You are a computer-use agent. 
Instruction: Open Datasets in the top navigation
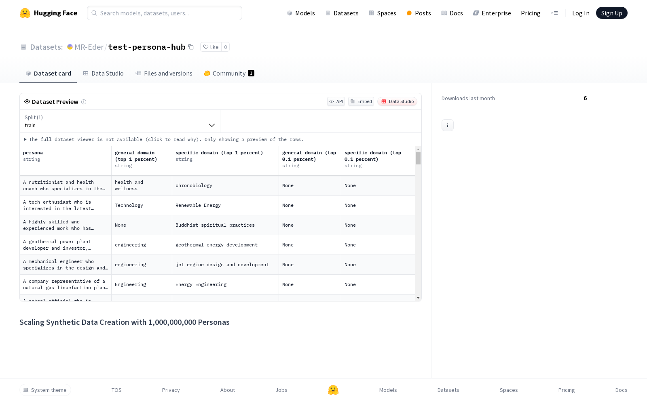pos(342,13)
